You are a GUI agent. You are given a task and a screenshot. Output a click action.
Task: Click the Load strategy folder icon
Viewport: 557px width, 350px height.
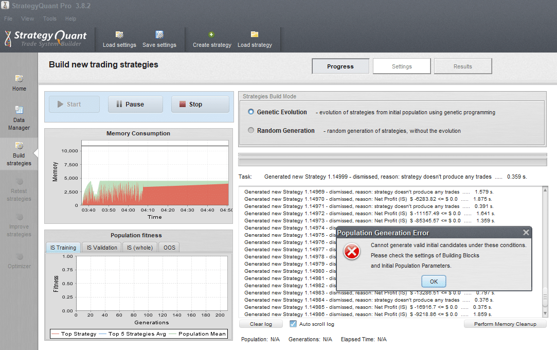pyautogui.click(x=255, y=34)
